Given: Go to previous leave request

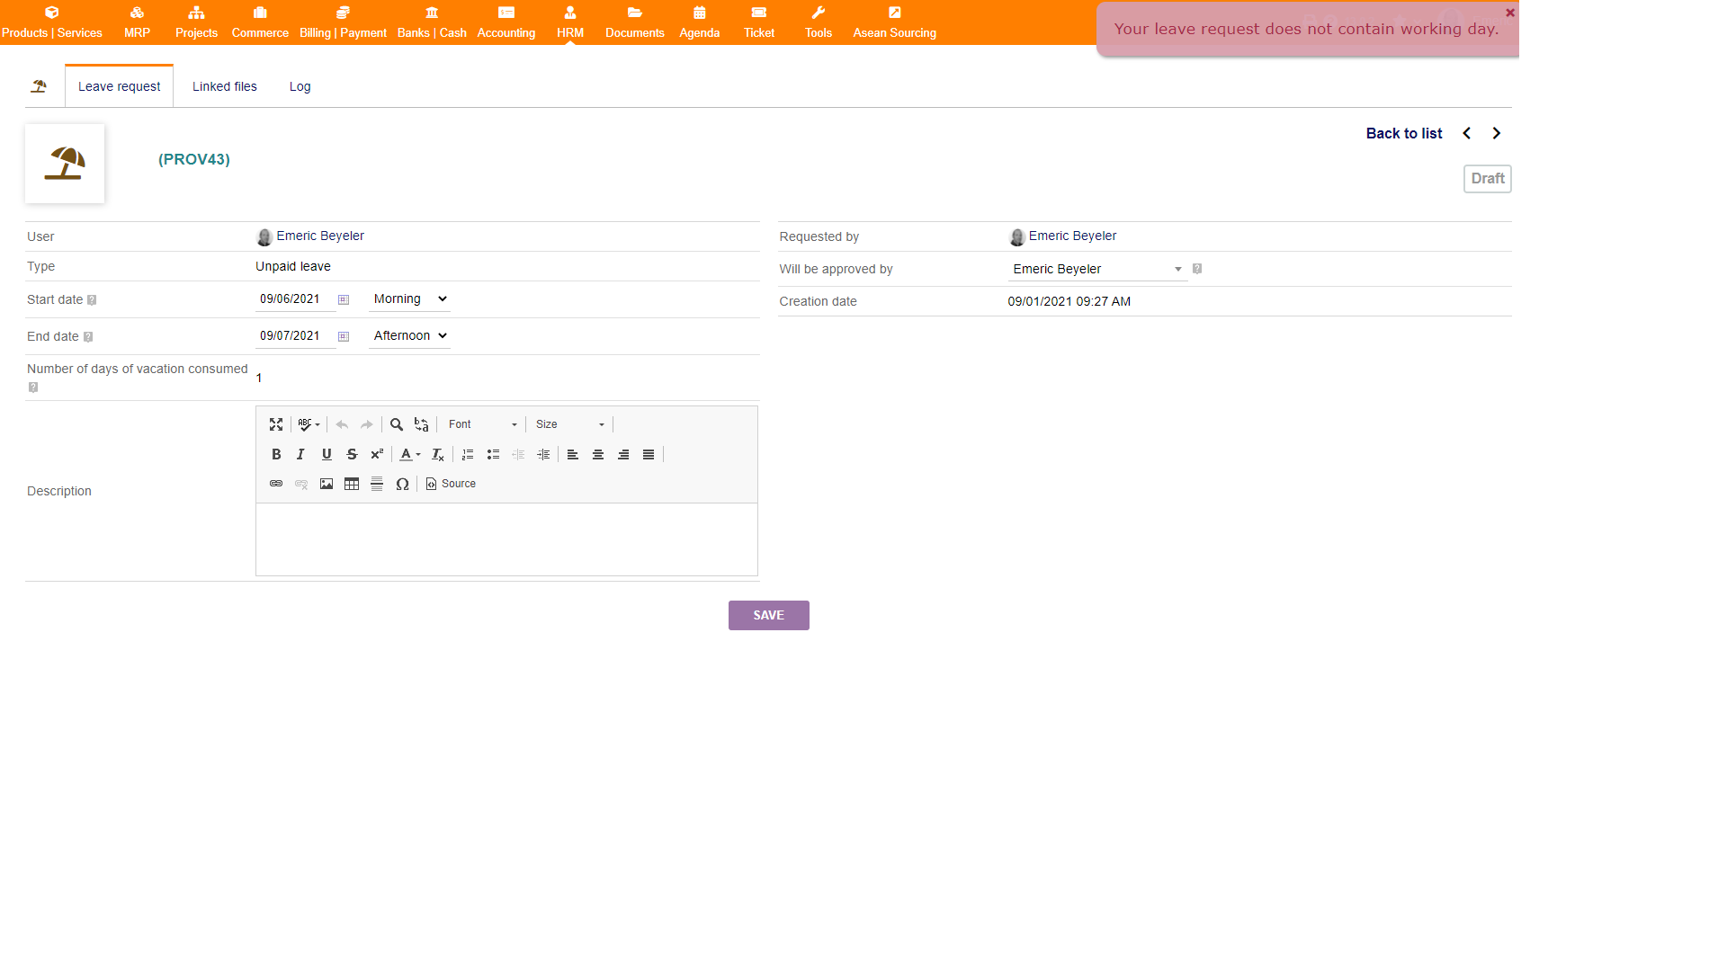Looking at the screenshot, I should tap(1467, 133).
